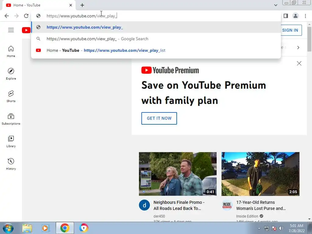Close the Home - YouTube tab
Viewport: 312px width, 234px height.
click(x=71, y=5)
